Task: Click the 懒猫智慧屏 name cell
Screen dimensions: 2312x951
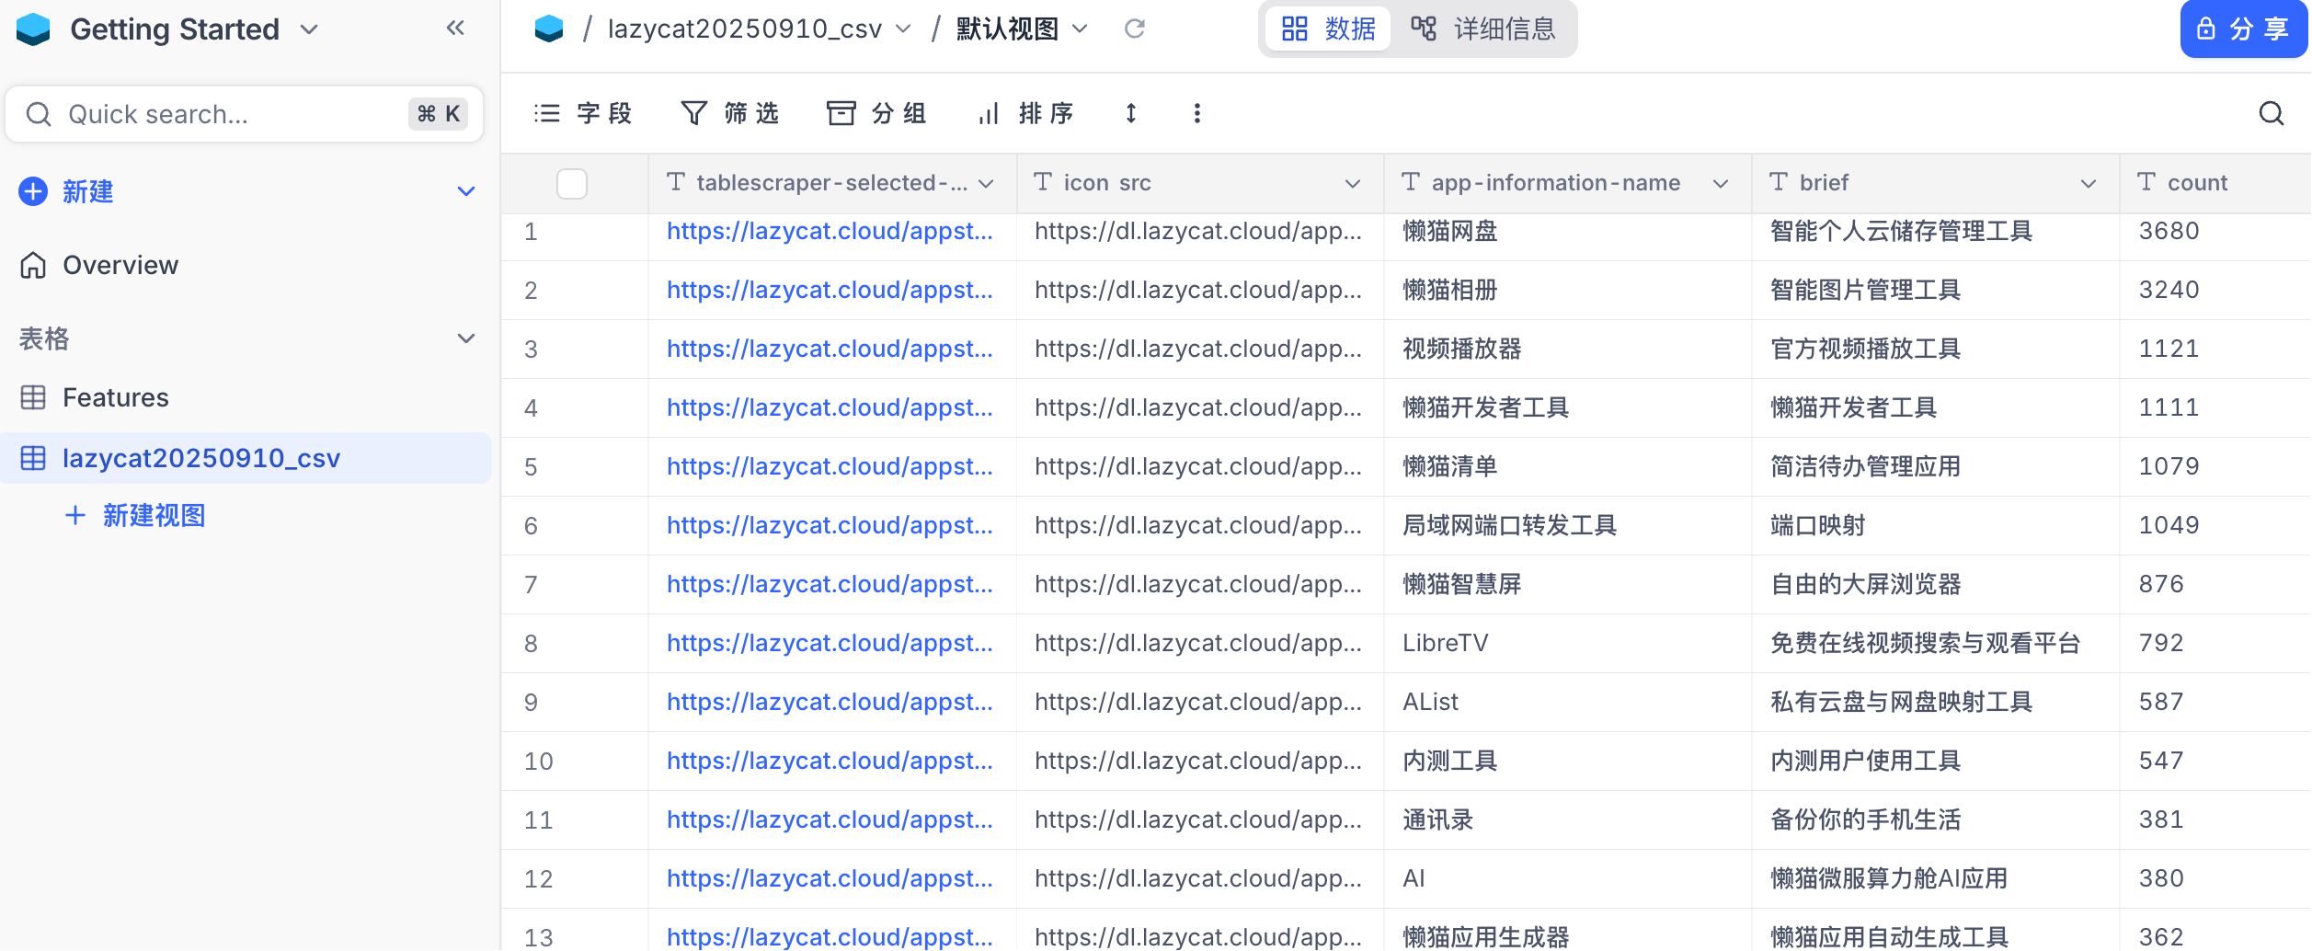Action: pyautogui.click(x=1568, y=584)
